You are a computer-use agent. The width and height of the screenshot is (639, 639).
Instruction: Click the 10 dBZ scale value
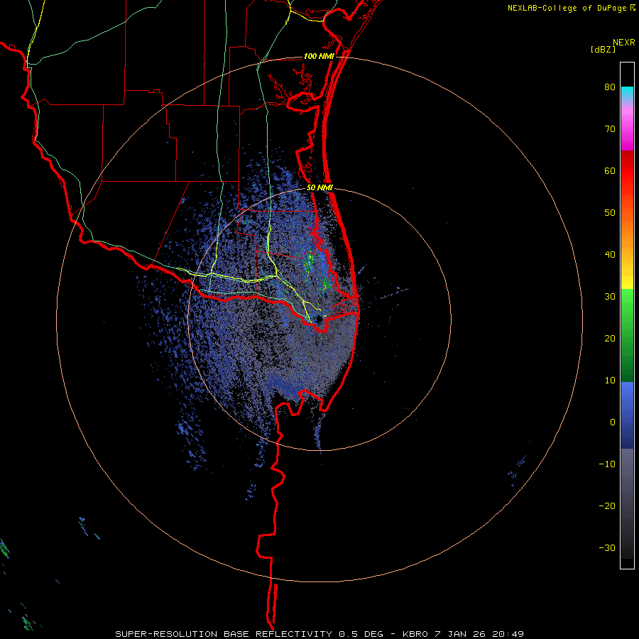pyautogui.click(x=610, y=381)
